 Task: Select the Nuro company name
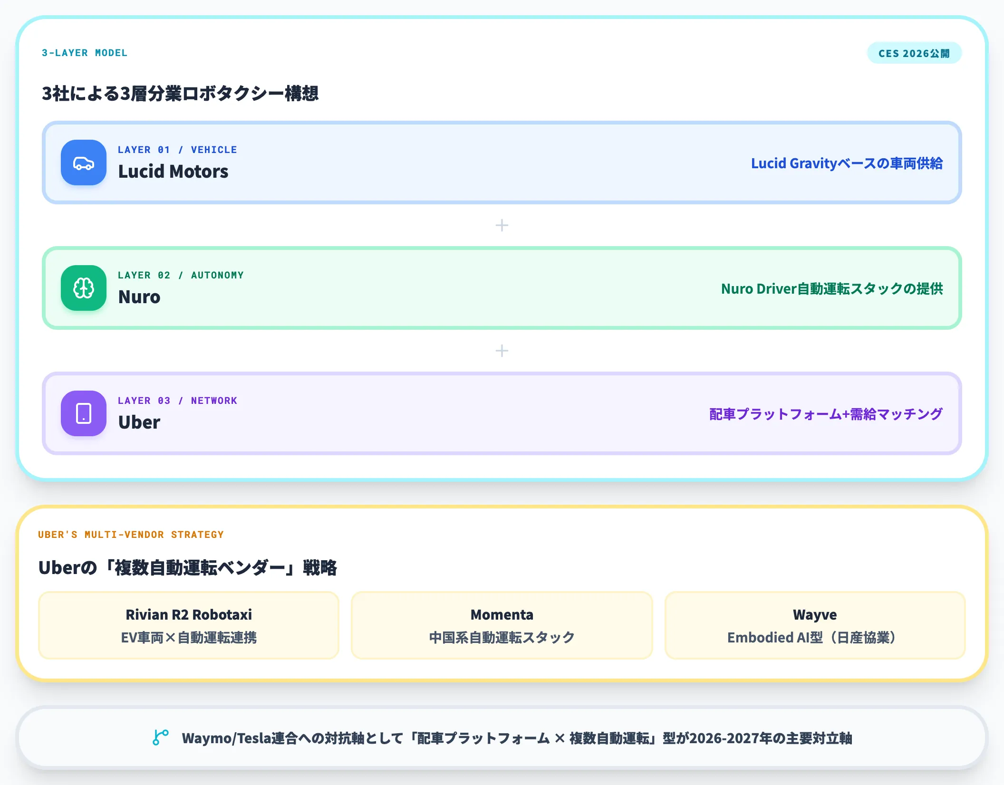(x=139, y=297)
